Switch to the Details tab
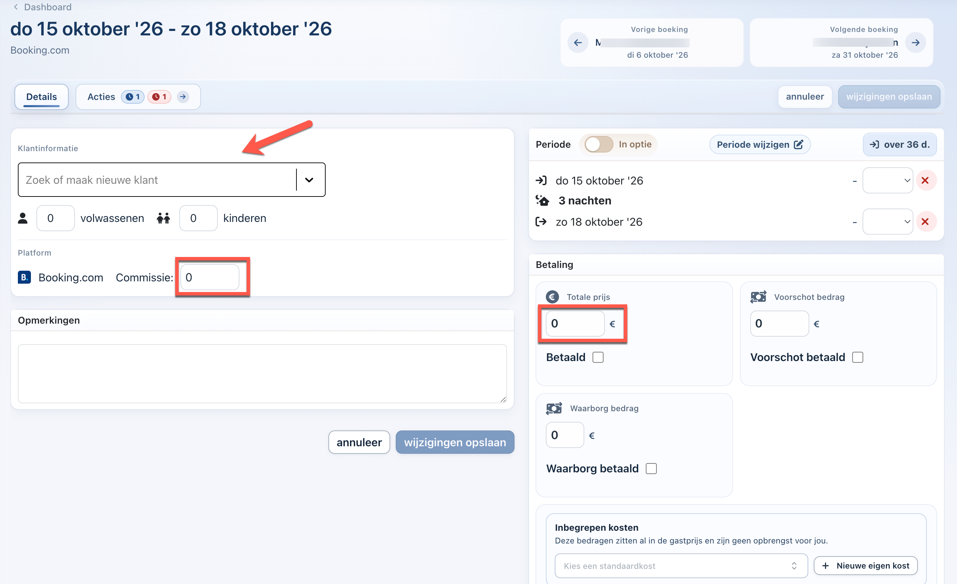957x584 pixels. coord(42,97)
